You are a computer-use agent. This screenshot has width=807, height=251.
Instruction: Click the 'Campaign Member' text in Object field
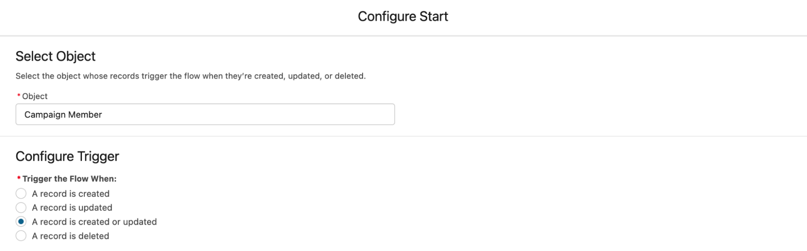click(63, 115)
